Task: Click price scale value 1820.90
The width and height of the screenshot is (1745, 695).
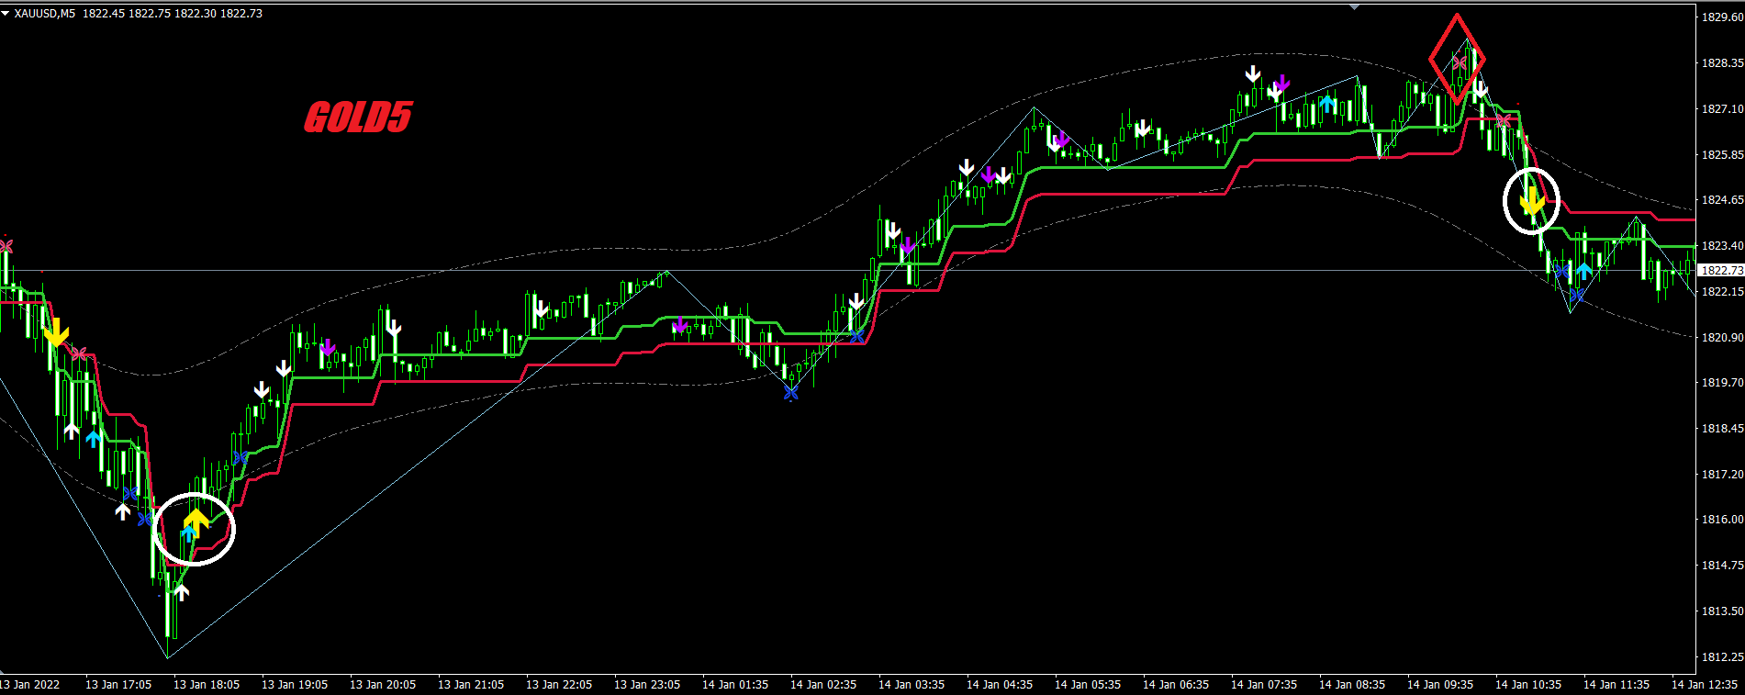Action: tap(1723, 337)
